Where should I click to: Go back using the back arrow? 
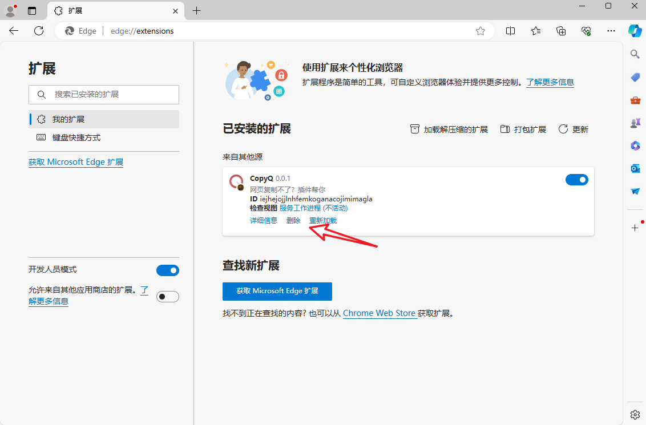click(14, 31)
